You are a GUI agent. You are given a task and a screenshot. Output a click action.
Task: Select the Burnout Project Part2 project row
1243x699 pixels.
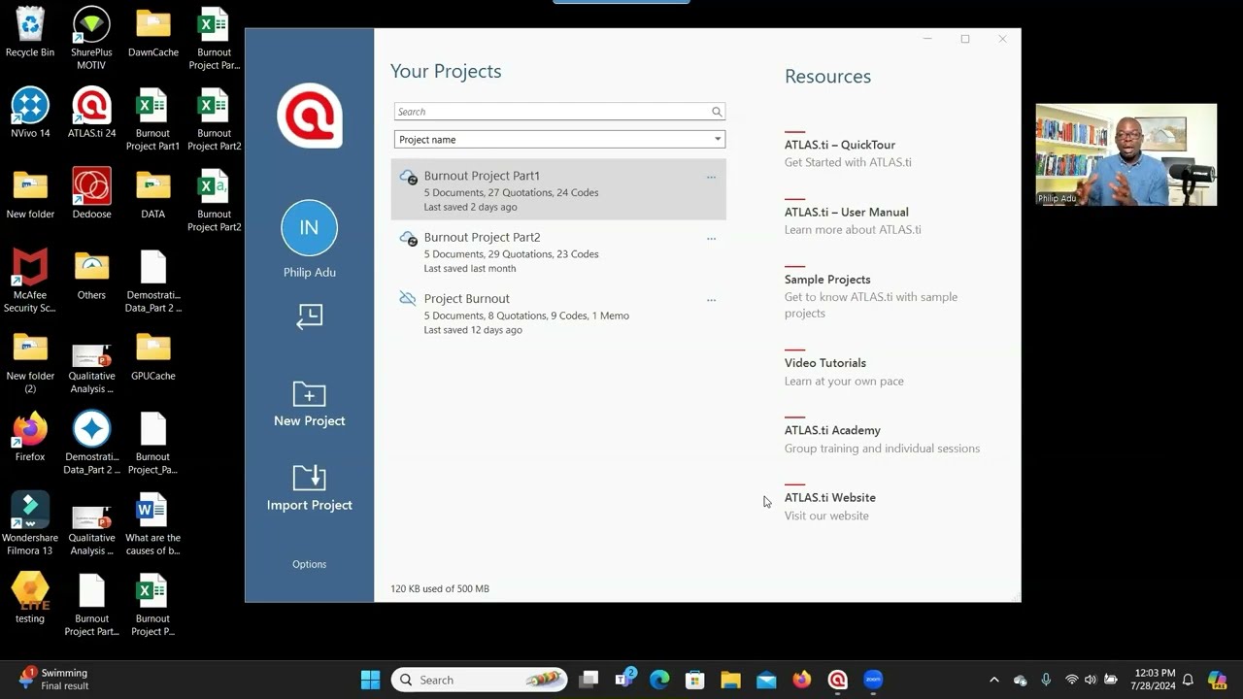click(x=558, y=250)
